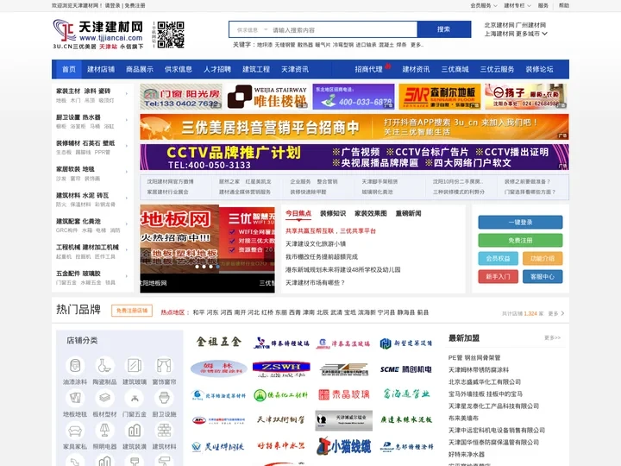Expand the 会员服务 top menu
Viewport: 621px width, 466px height.
(x=484, y=5)
